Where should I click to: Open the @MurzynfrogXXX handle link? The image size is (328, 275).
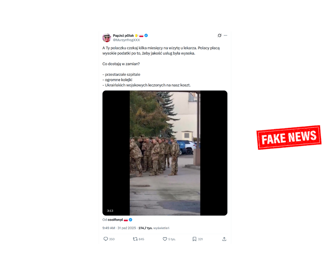pos(126,40)
